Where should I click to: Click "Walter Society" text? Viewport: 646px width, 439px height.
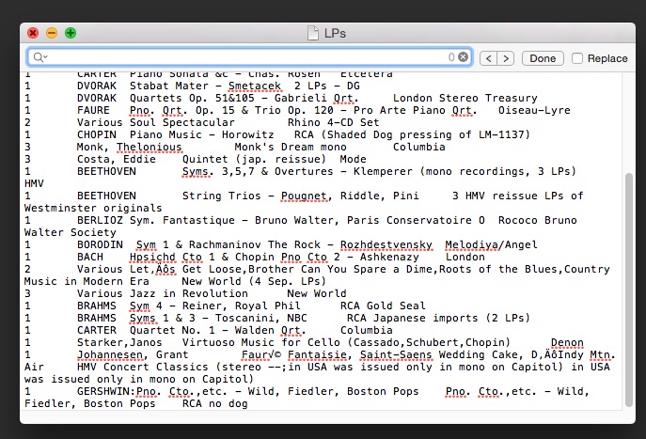(70, 232)
